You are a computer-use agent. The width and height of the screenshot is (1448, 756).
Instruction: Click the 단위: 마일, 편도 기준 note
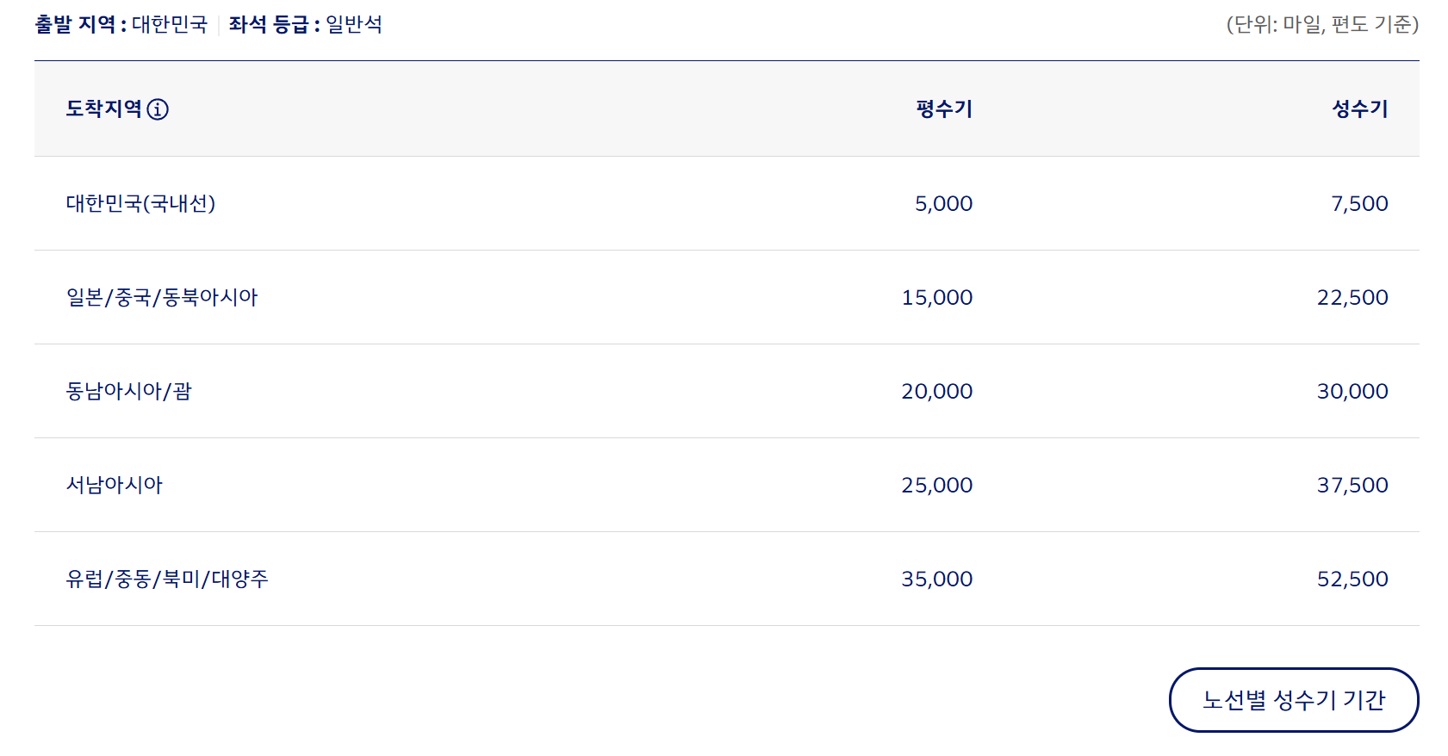tap(1322, 24)
